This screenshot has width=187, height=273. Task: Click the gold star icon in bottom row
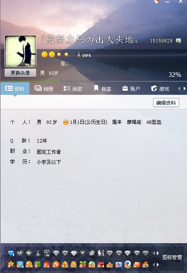coord(11,265)
